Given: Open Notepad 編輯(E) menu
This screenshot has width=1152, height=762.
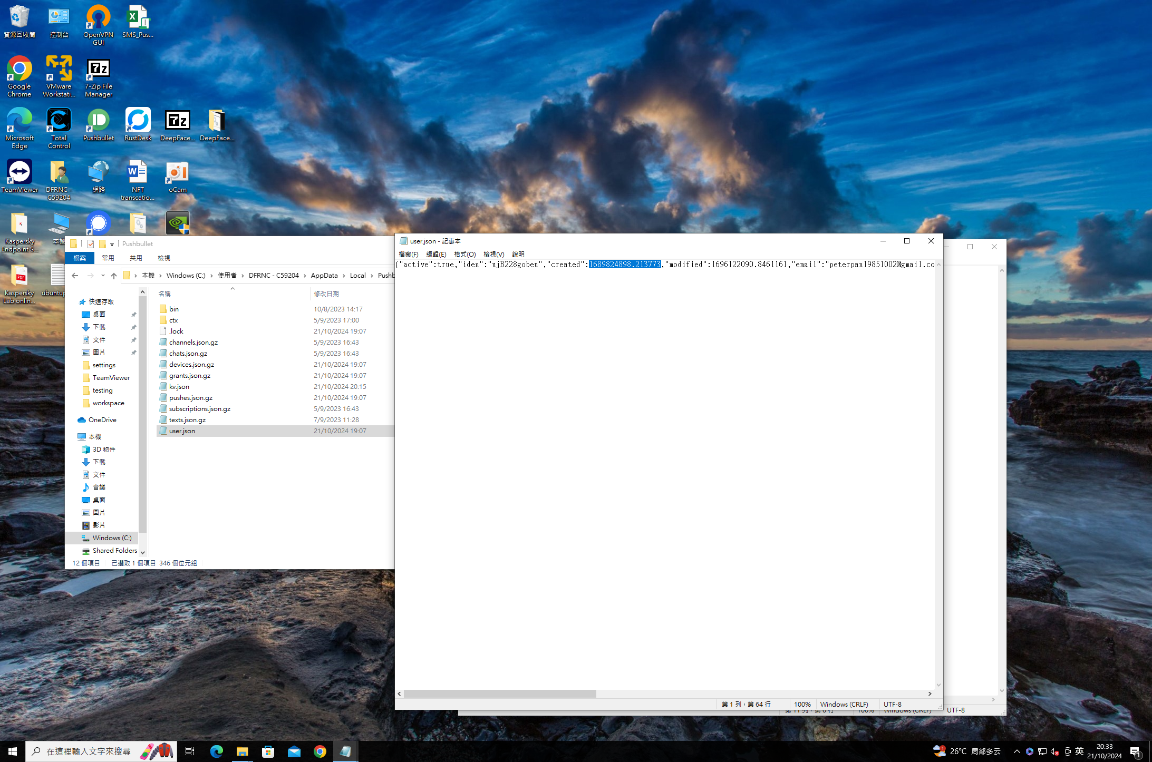Looking at the screenshot, I should [436, 254].
